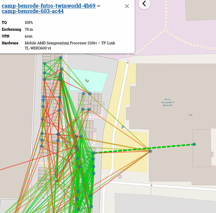This screenshot has width=216, height=213.
Task: Open the camp-benrode-603-ac44 node link
Action: pyautogui.click(x=32, y=11)
